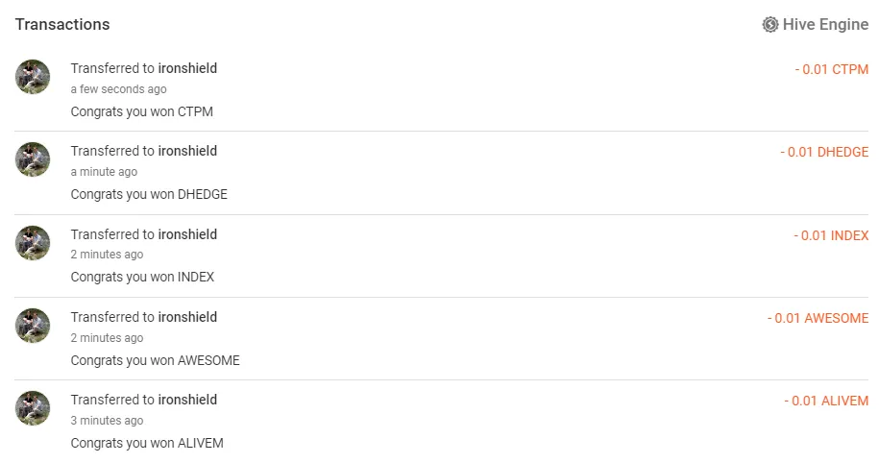Open avatar on the CTPM transaction

click(33, 77)
